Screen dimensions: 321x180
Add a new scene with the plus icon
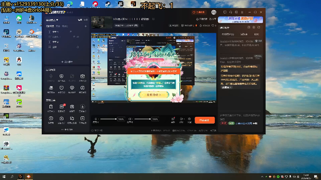pos(85,26)
